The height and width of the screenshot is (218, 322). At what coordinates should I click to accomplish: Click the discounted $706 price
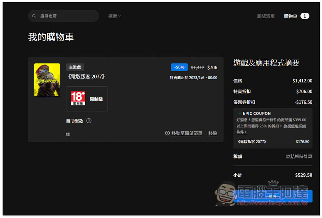[212, 67]
